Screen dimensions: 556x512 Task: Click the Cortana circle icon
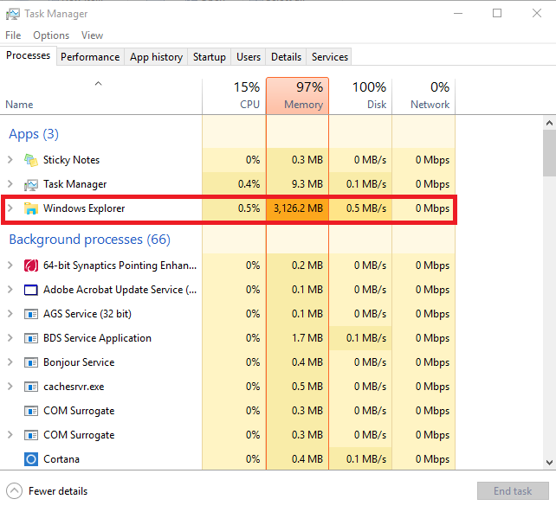click(x=31, y=459)
